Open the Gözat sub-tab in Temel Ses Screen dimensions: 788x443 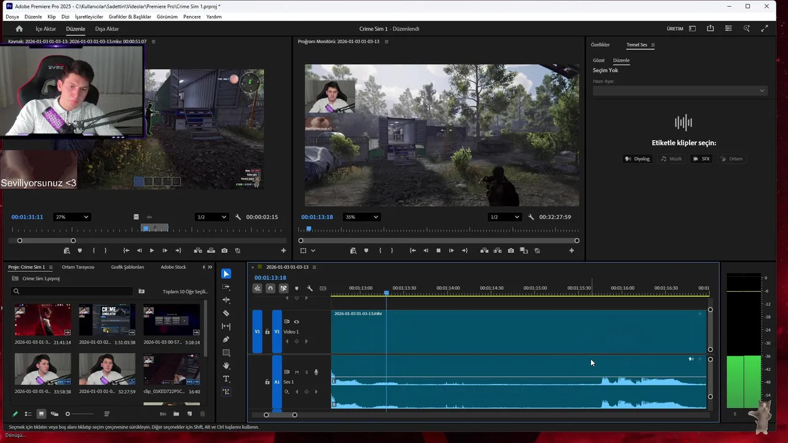[599, 60]
